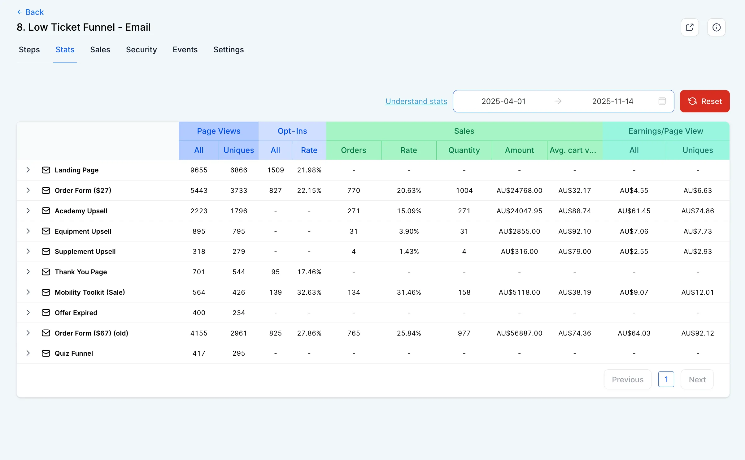745x460 pixels.
Task: Expand the Order Form ($67) (old) row
Action: click(x=28, y=333)
